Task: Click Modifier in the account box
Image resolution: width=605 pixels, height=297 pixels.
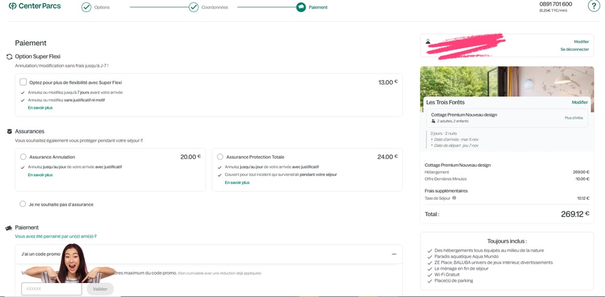Action: point(581,42)
